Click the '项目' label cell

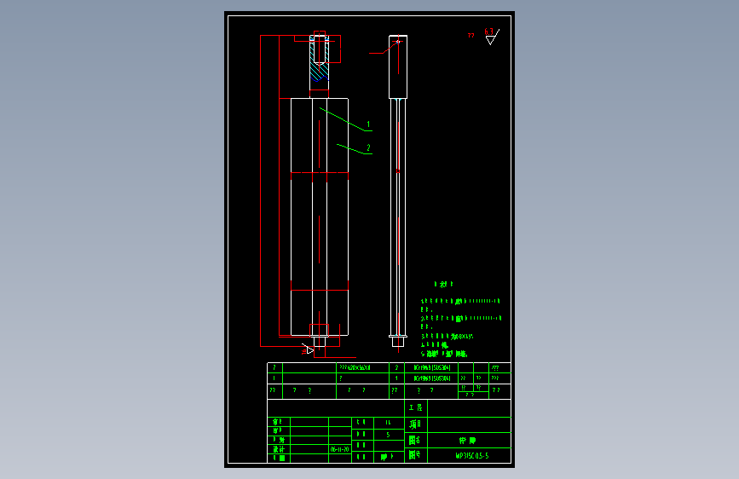tap(416, 424)
